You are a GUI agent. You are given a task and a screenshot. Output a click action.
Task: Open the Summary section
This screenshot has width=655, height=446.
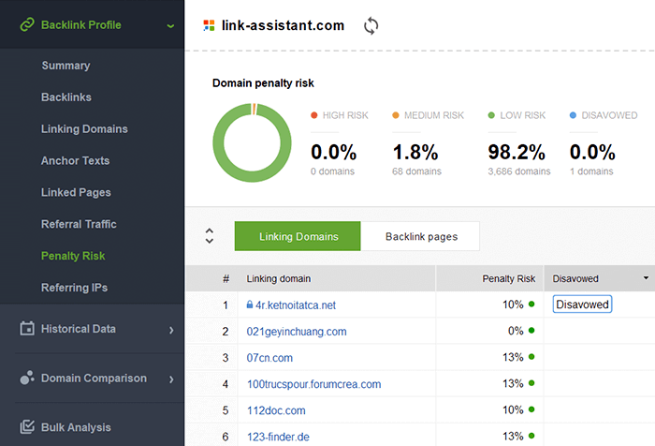(x=65, y=66)
